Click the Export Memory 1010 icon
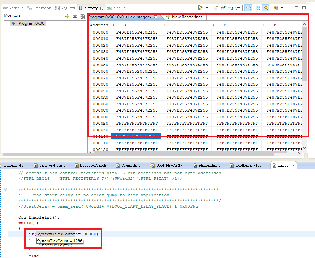 click(238, 8)
